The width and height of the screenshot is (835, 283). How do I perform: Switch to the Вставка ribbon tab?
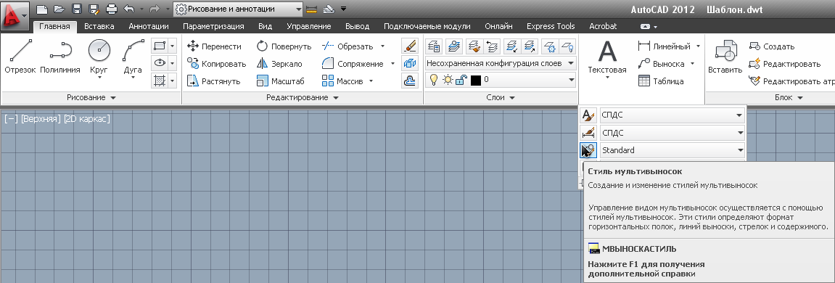[99, 26]
